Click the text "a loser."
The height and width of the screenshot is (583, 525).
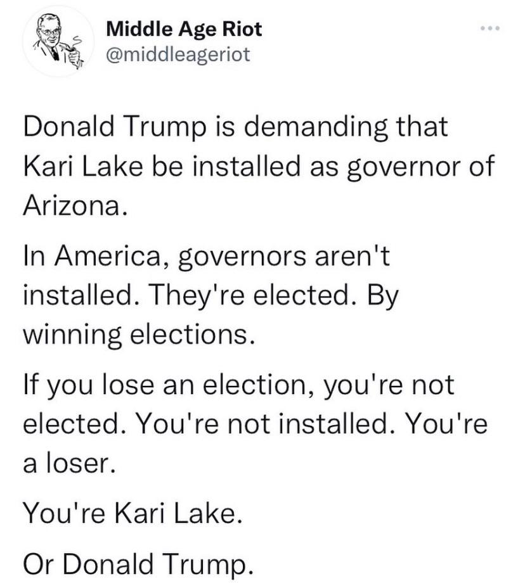tap(69, 463)
